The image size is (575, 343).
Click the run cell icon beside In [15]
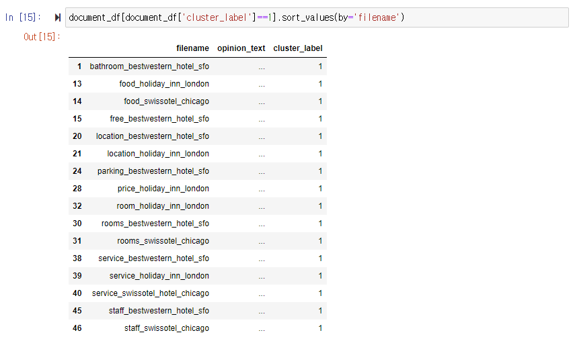[58, 17]
